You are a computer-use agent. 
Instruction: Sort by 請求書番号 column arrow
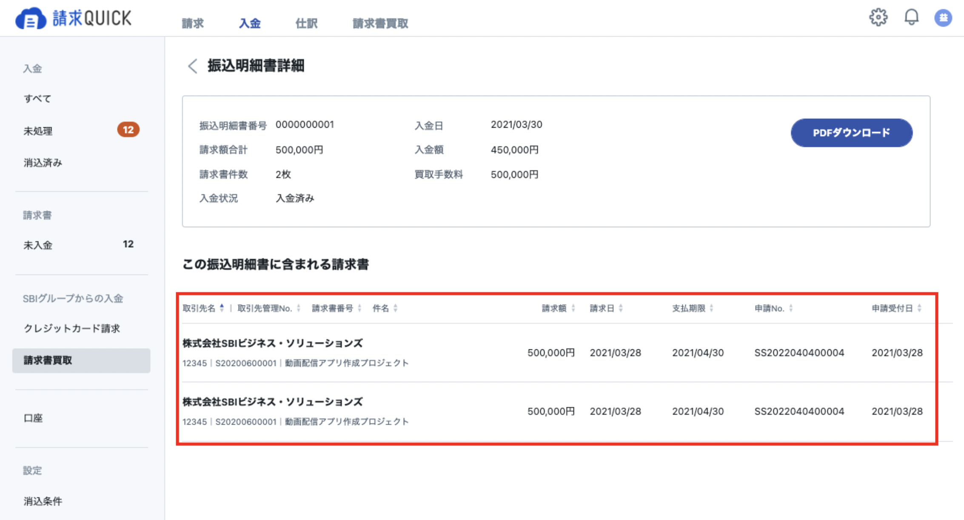360,308
